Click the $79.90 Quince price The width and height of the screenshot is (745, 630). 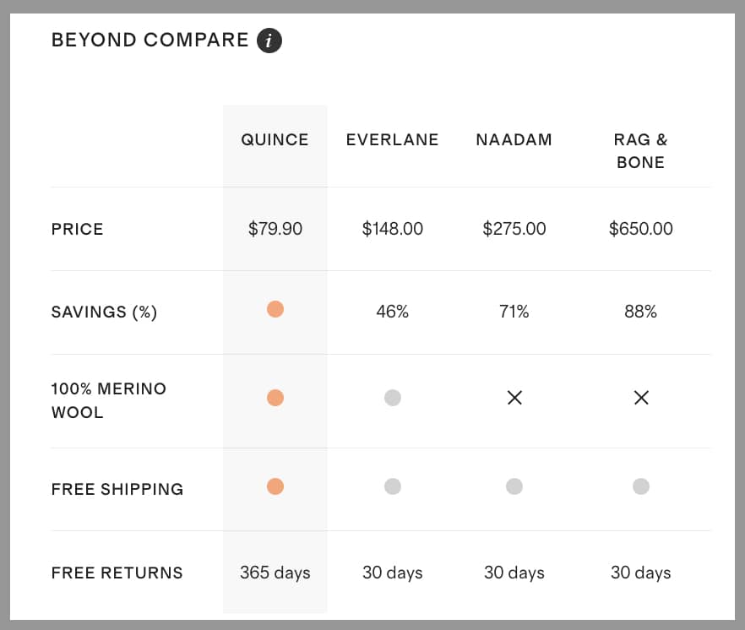tap(275, 229)
